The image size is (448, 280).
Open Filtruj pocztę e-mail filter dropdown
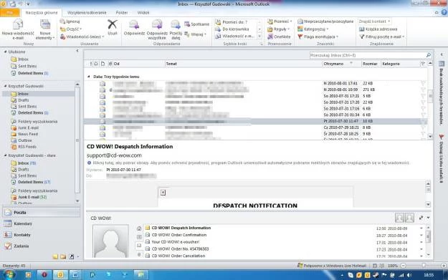click(x=382, y=37)
